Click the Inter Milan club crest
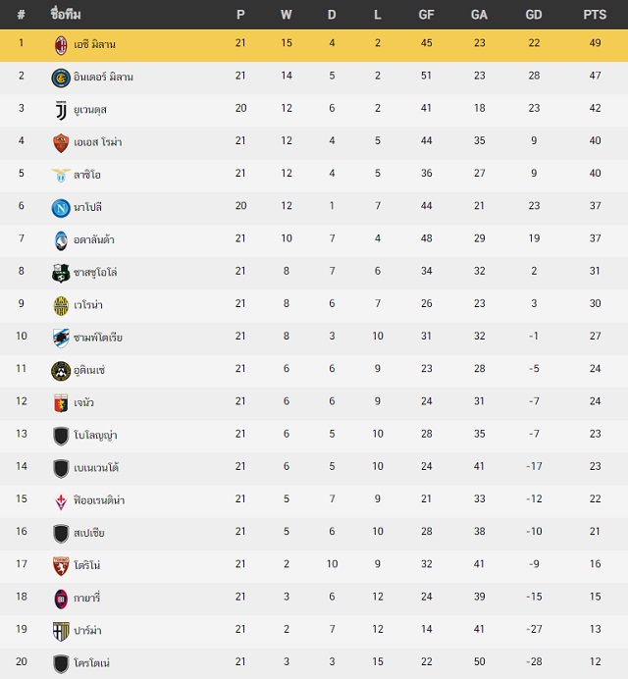This screenshot has height=679, width=628. click(x=61, y=78)
